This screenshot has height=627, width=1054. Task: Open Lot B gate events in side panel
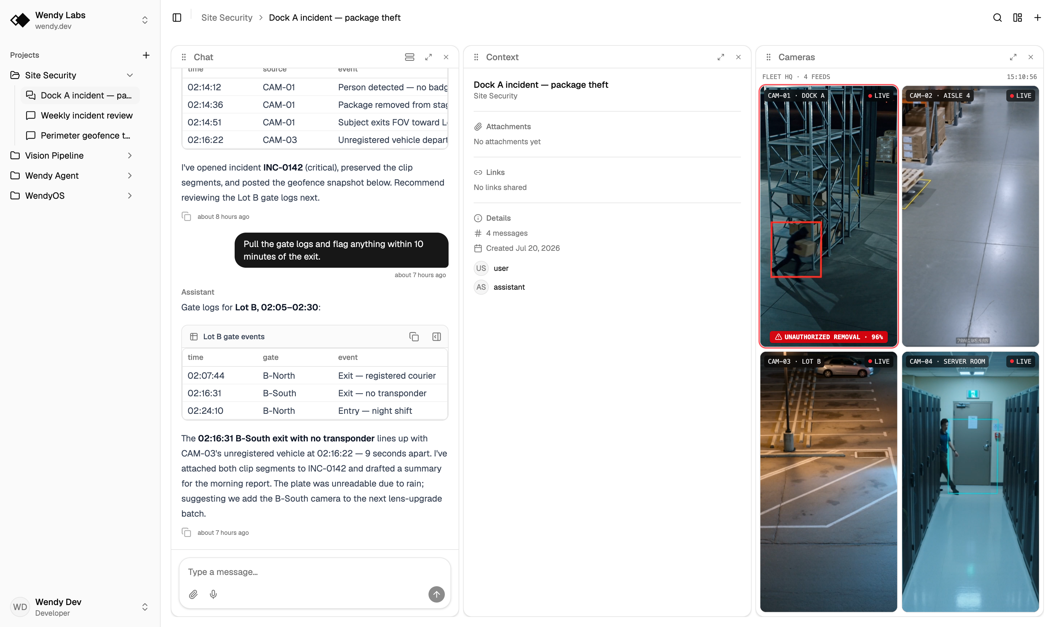point(436,337)
